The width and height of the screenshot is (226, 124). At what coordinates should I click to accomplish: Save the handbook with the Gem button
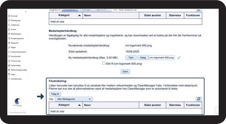click(125, 71)
